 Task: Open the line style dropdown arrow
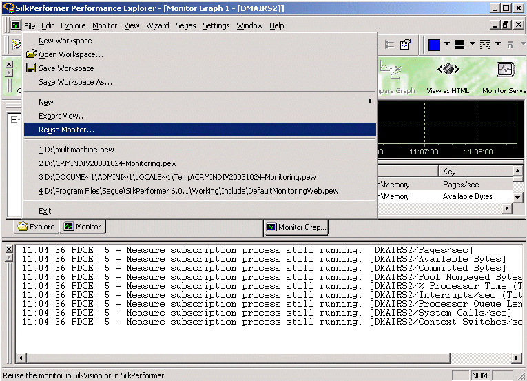click(x=498, y=43)
